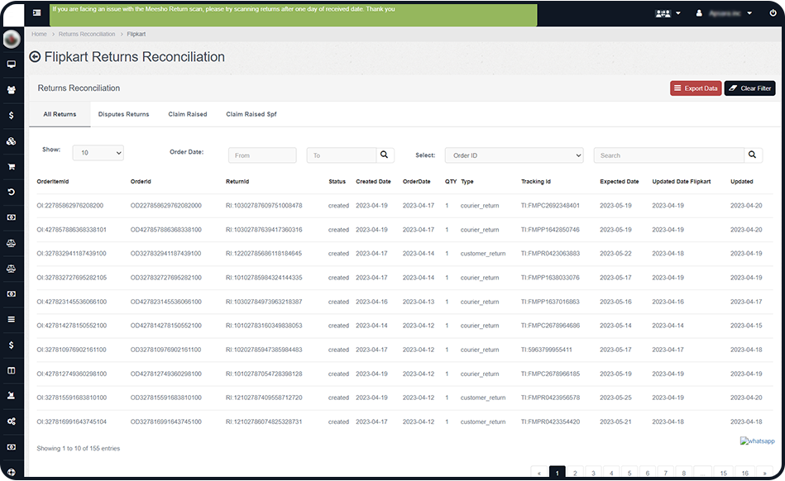Switch to the Disputes Returns tab
The height and width of the screenshot is (481, 785).
(x=123, y=115)
